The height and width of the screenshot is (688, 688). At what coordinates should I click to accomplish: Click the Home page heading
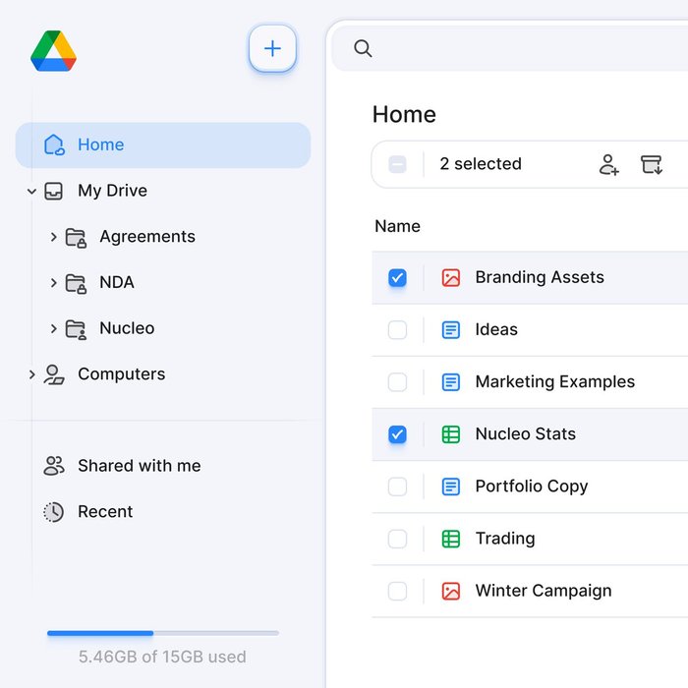(x=404, y=115)
